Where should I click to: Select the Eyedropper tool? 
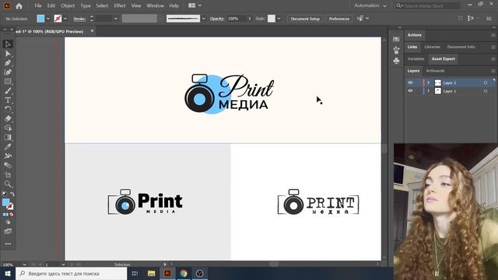tap(8, 147)
